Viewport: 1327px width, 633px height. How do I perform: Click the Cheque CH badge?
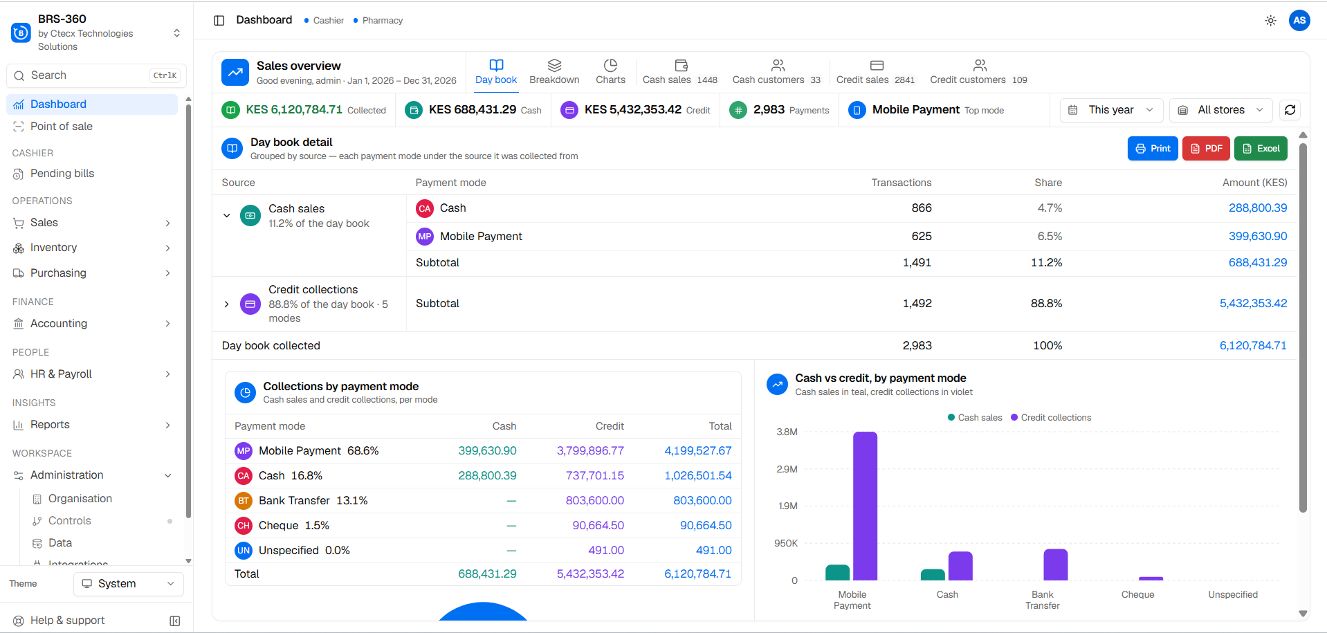244,526
